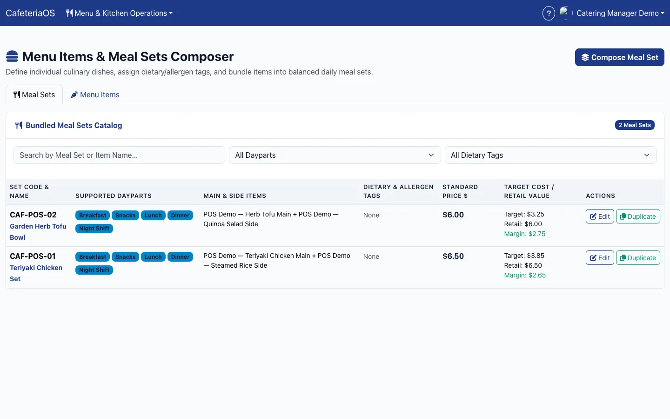Image resolution: width=670 pixels, height=419 pixels.
Task: Click the meal set search field
Action: pyautogui.click(x=119, y=155)
